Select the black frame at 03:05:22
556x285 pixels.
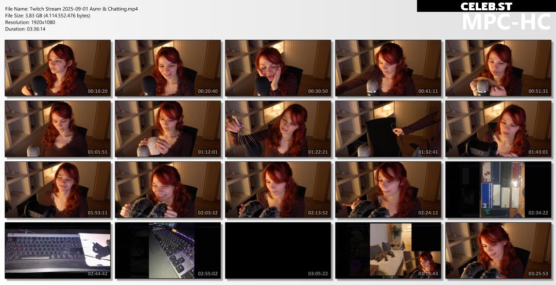(278, 250)
